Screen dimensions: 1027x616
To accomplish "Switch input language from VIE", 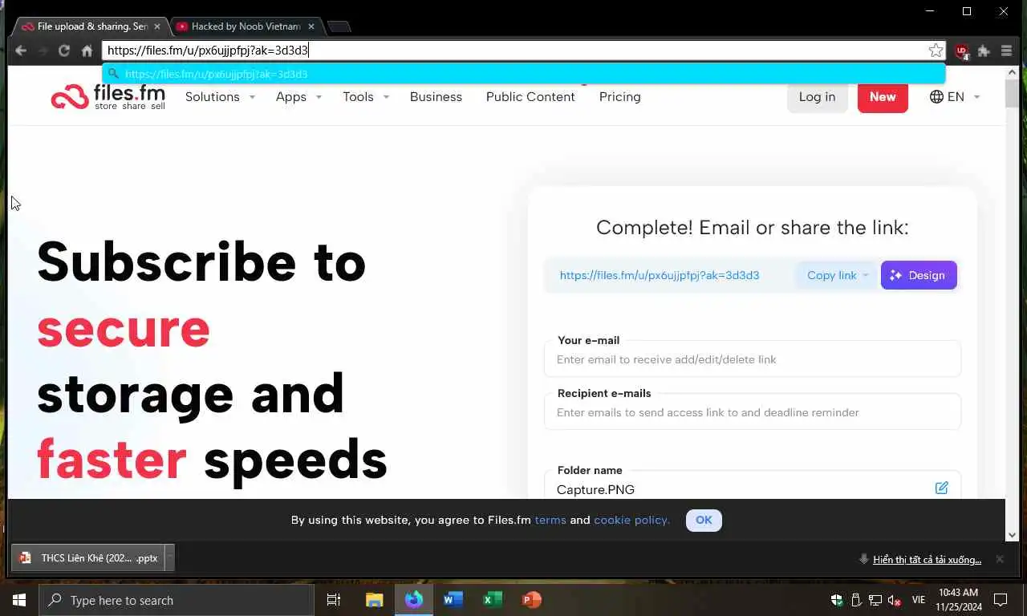I will pyautogui.click(x=919, y=600).
